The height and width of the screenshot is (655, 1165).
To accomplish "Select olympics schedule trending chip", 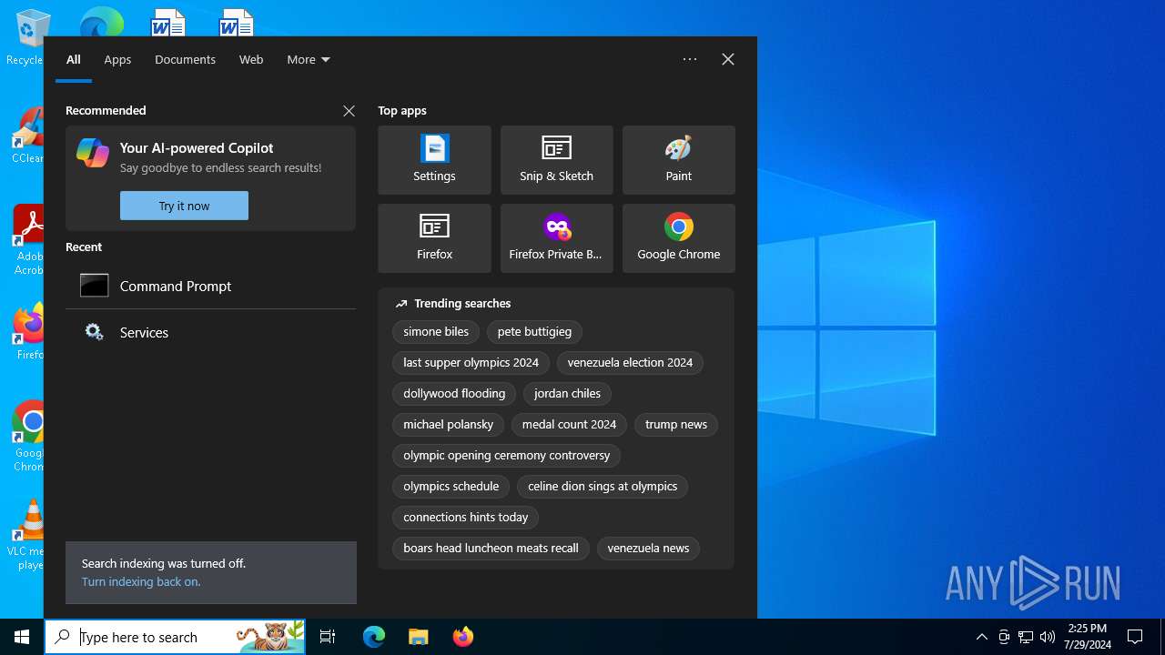I will click(x=451, y=487).
